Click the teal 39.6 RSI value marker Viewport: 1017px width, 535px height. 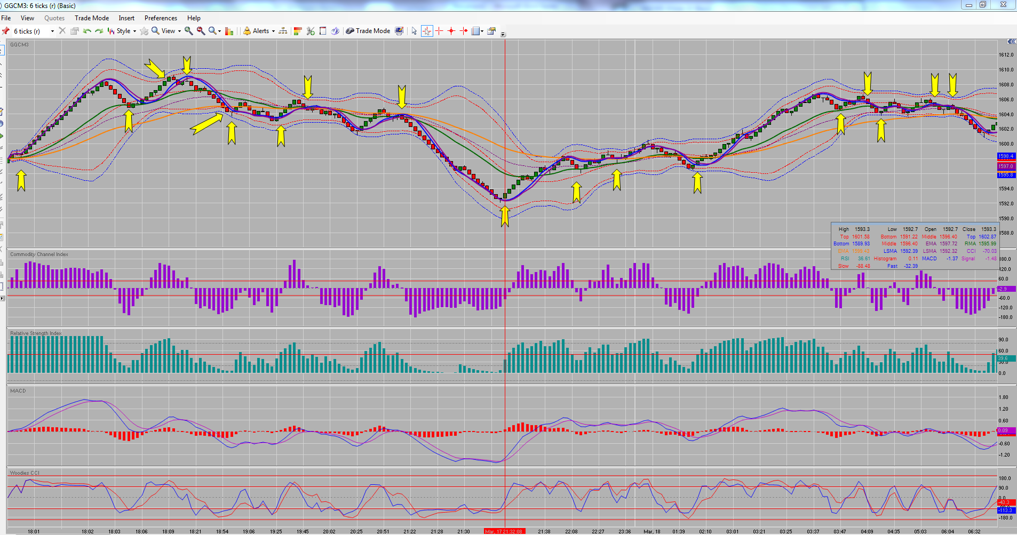(1006, 358)
